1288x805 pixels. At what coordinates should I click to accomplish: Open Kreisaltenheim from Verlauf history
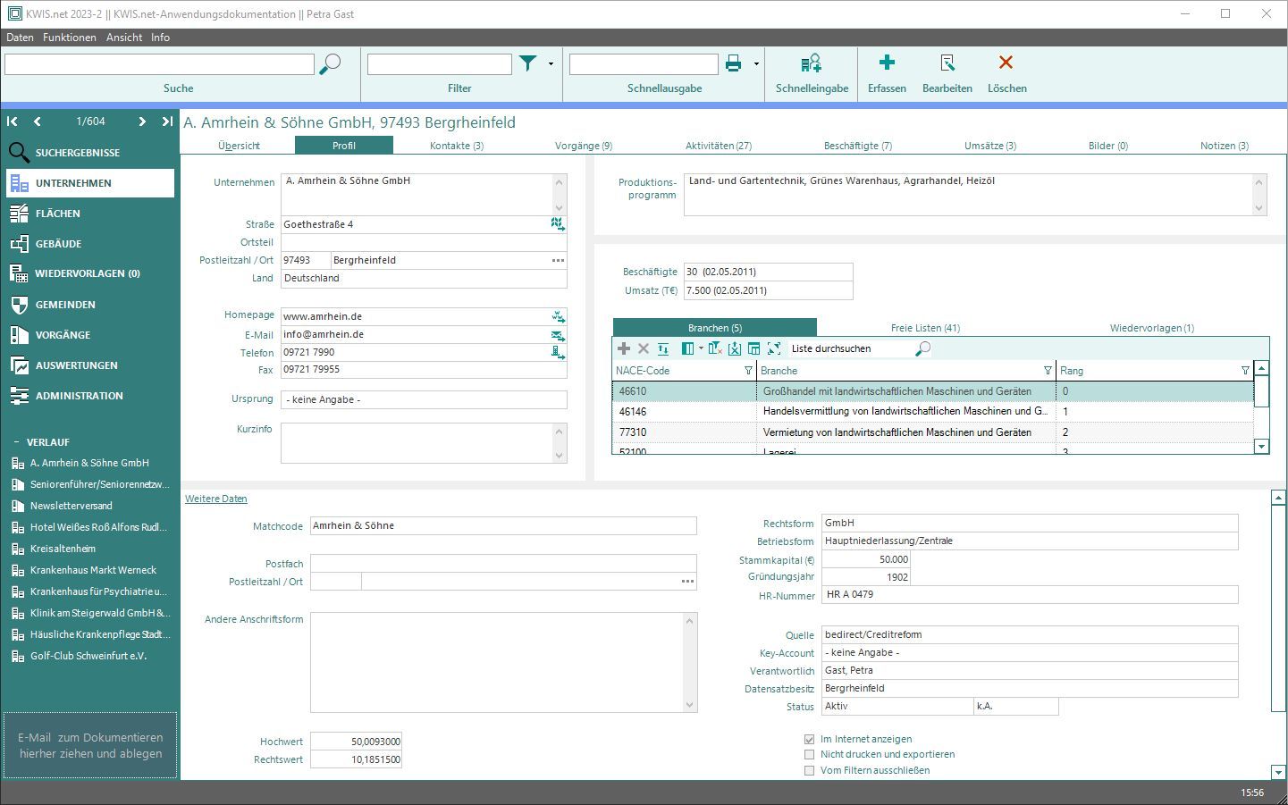pos(63,549)
